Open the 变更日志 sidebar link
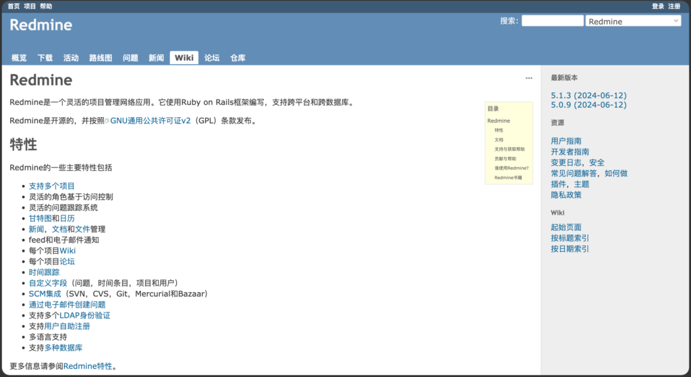The height and width of the screenshot is (377, 691). (566, 162)
